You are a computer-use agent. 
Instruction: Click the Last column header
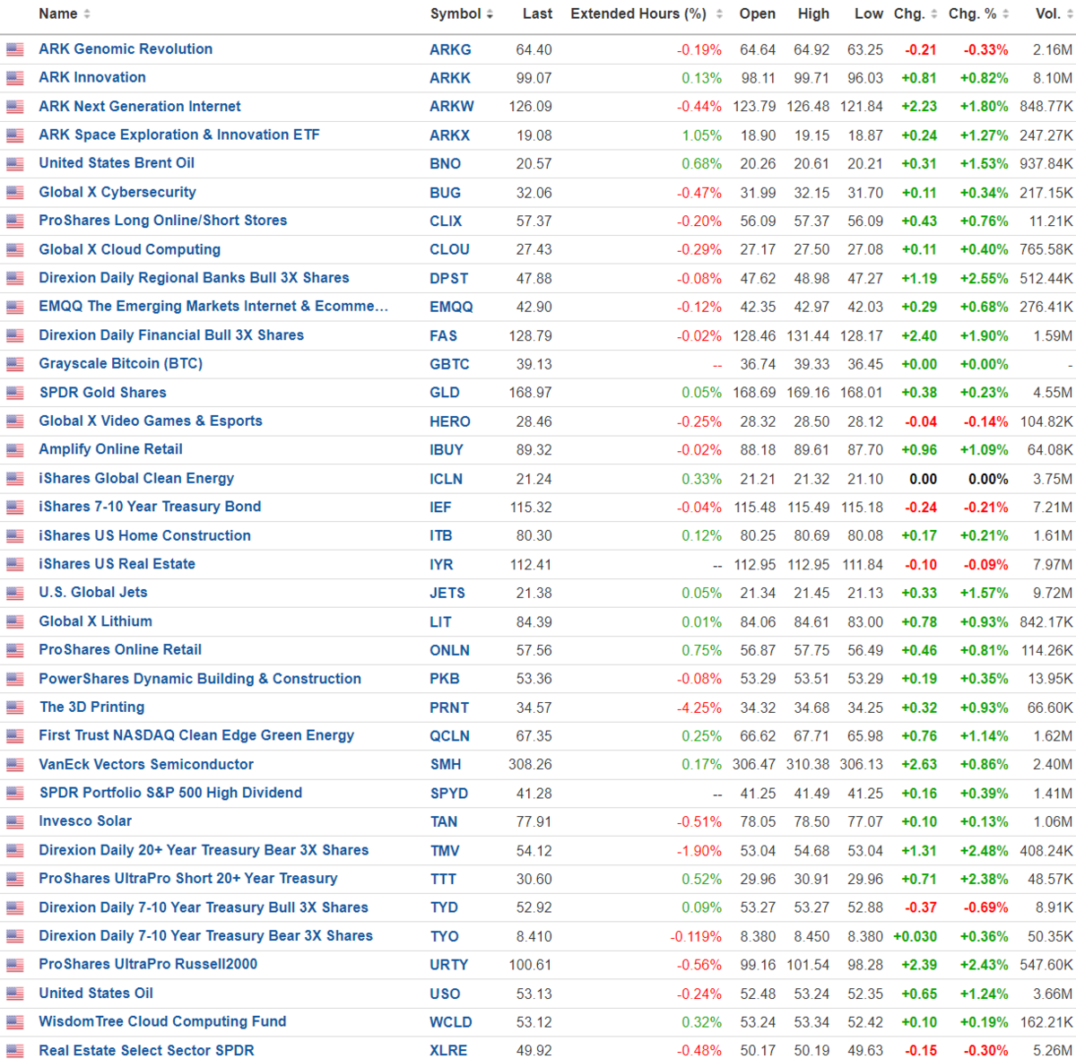pos(537,14)
